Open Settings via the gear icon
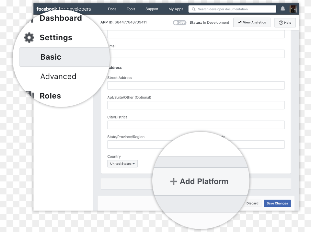The height and width of the screenshot is (232, 311). (x=29, y=37)
